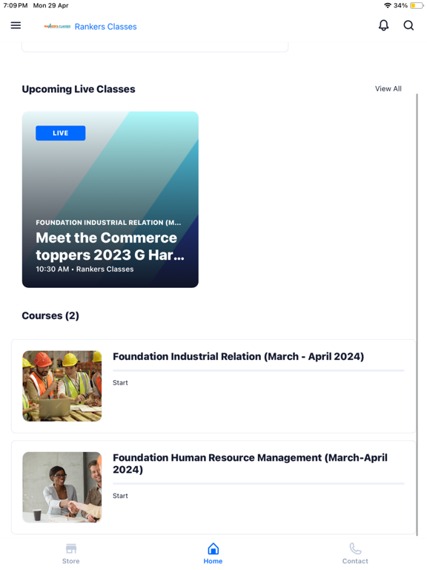Switch to the Contact tab
The image size is (427, 570).
(355, 554)
